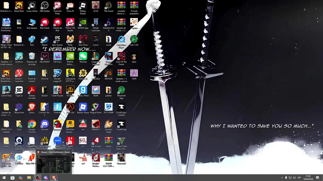
Task: Select the Adobe Acrobat shortcut
Action: click(32, 93)
